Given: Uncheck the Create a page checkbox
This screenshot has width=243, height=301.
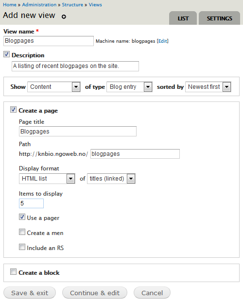Looking at the screenshot, I should [13, 110].
